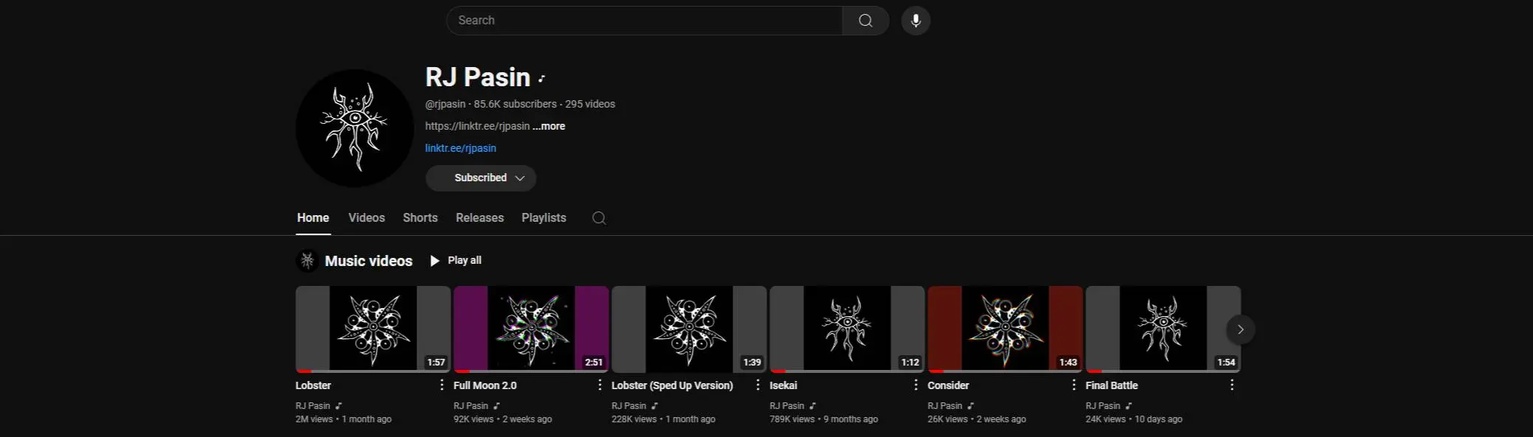Image resolution: width=1533 pixels, height=437 pixels.
Task: Click the 295 videos count text
Action: (x=590, y=105)
